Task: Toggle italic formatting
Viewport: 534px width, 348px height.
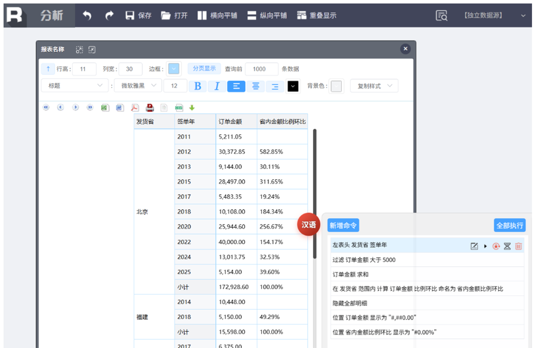Action: click(217, 86)
